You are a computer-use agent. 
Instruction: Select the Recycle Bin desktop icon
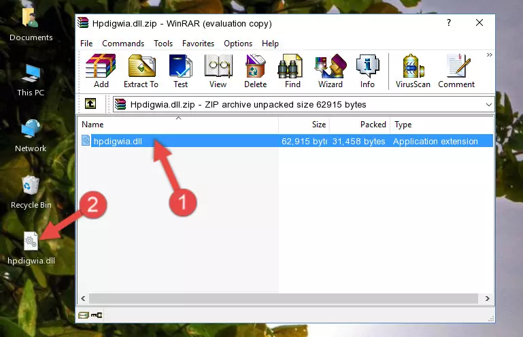31,193
